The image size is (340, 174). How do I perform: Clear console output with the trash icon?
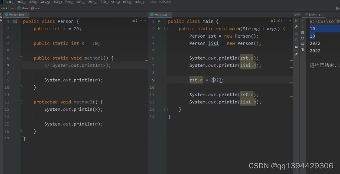point(303,50)
